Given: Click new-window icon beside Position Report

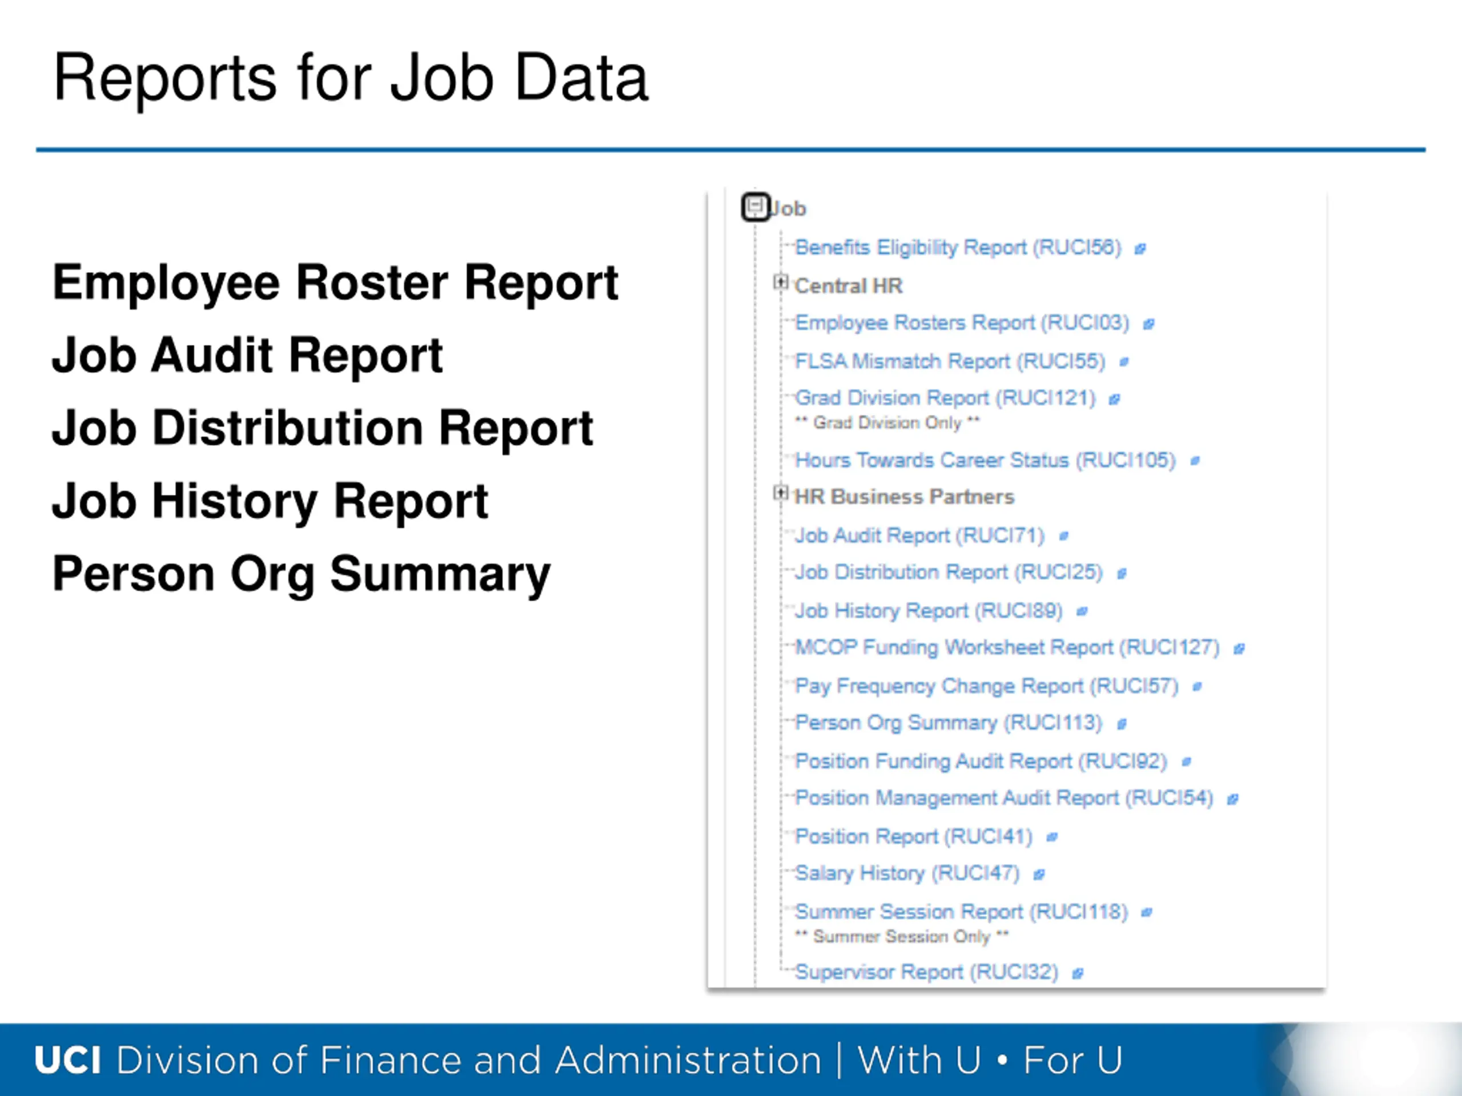Looking at the screenshot, I should coord(1051,837).
